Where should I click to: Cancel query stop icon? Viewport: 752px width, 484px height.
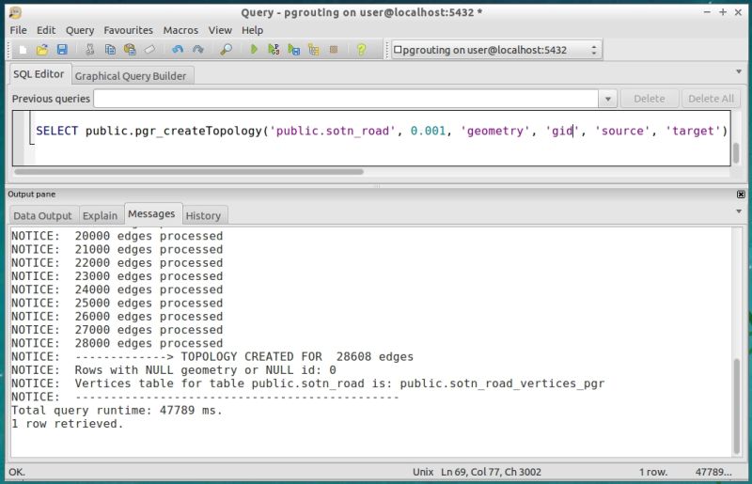334,50
